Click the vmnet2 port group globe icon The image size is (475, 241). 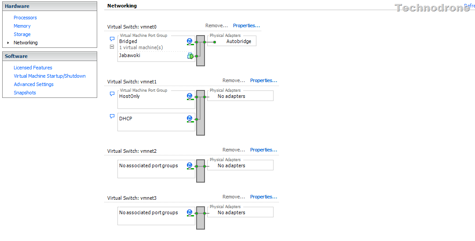click(190, 166)
